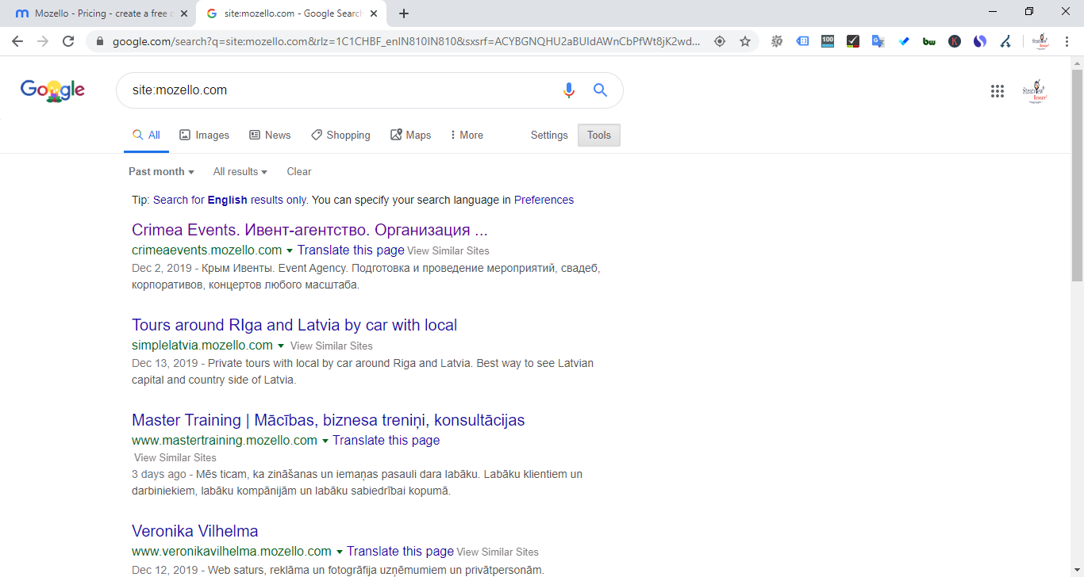
Task: Bookmark this page with the star icon
Action: [x=745, y=41]
